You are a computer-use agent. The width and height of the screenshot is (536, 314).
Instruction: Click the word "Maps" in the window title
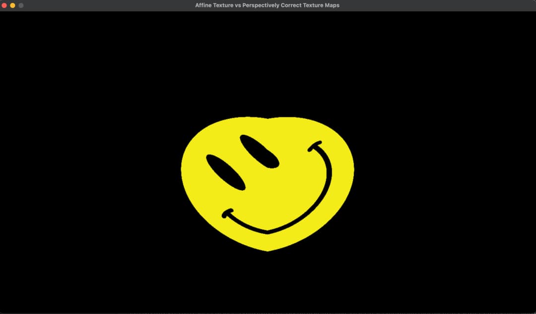331,5
